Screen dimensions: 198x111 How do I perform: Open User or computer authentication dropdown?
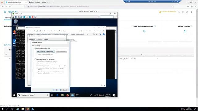(46, 52)
